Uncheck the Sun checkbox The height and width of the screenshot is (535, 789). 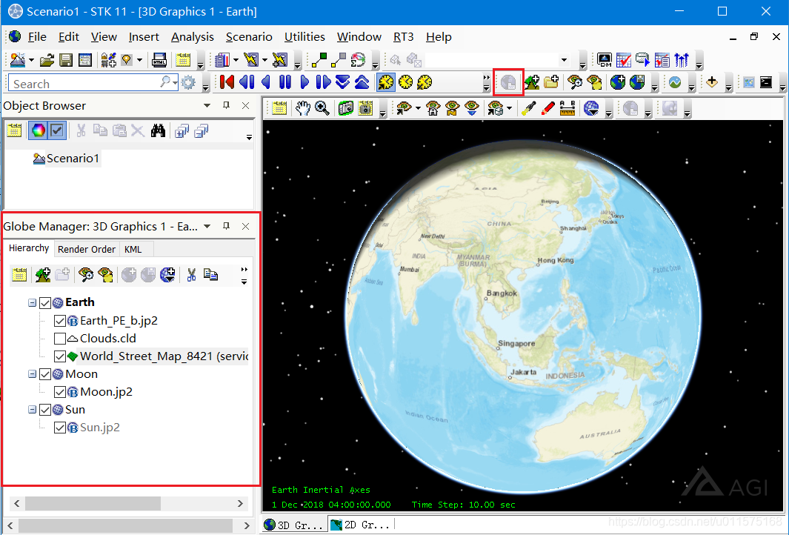click(44, 410)
